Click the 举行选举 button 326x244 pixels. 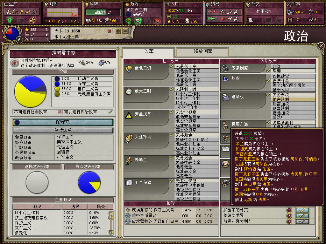click(x=63, y=130)
